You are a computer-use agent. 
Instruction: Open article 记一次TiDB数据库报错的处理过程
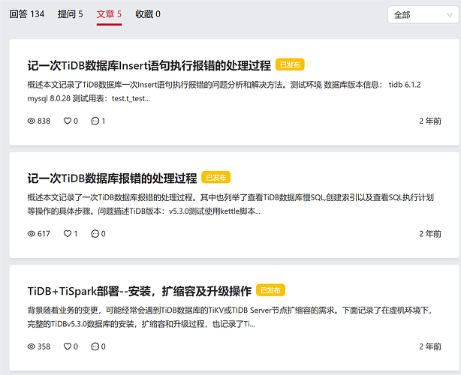point(112,178)
